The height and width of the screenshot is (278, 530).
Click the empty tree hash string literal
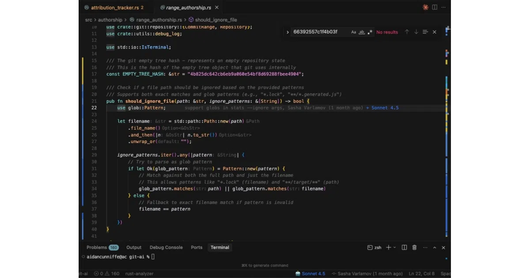[x=244, y=74]
